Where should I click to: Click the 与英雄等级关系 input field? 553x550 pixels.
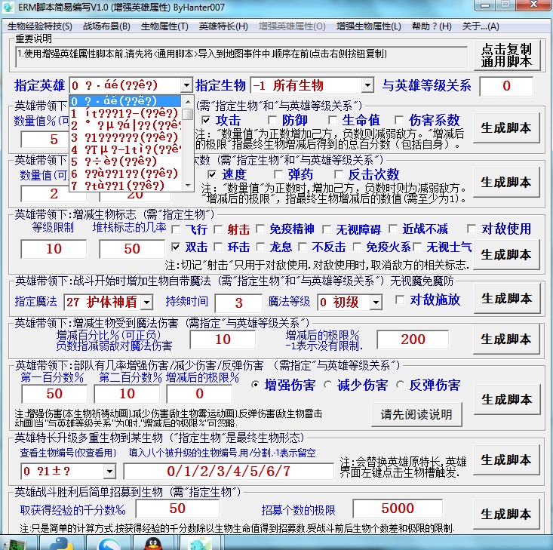(x=506, y=86)
